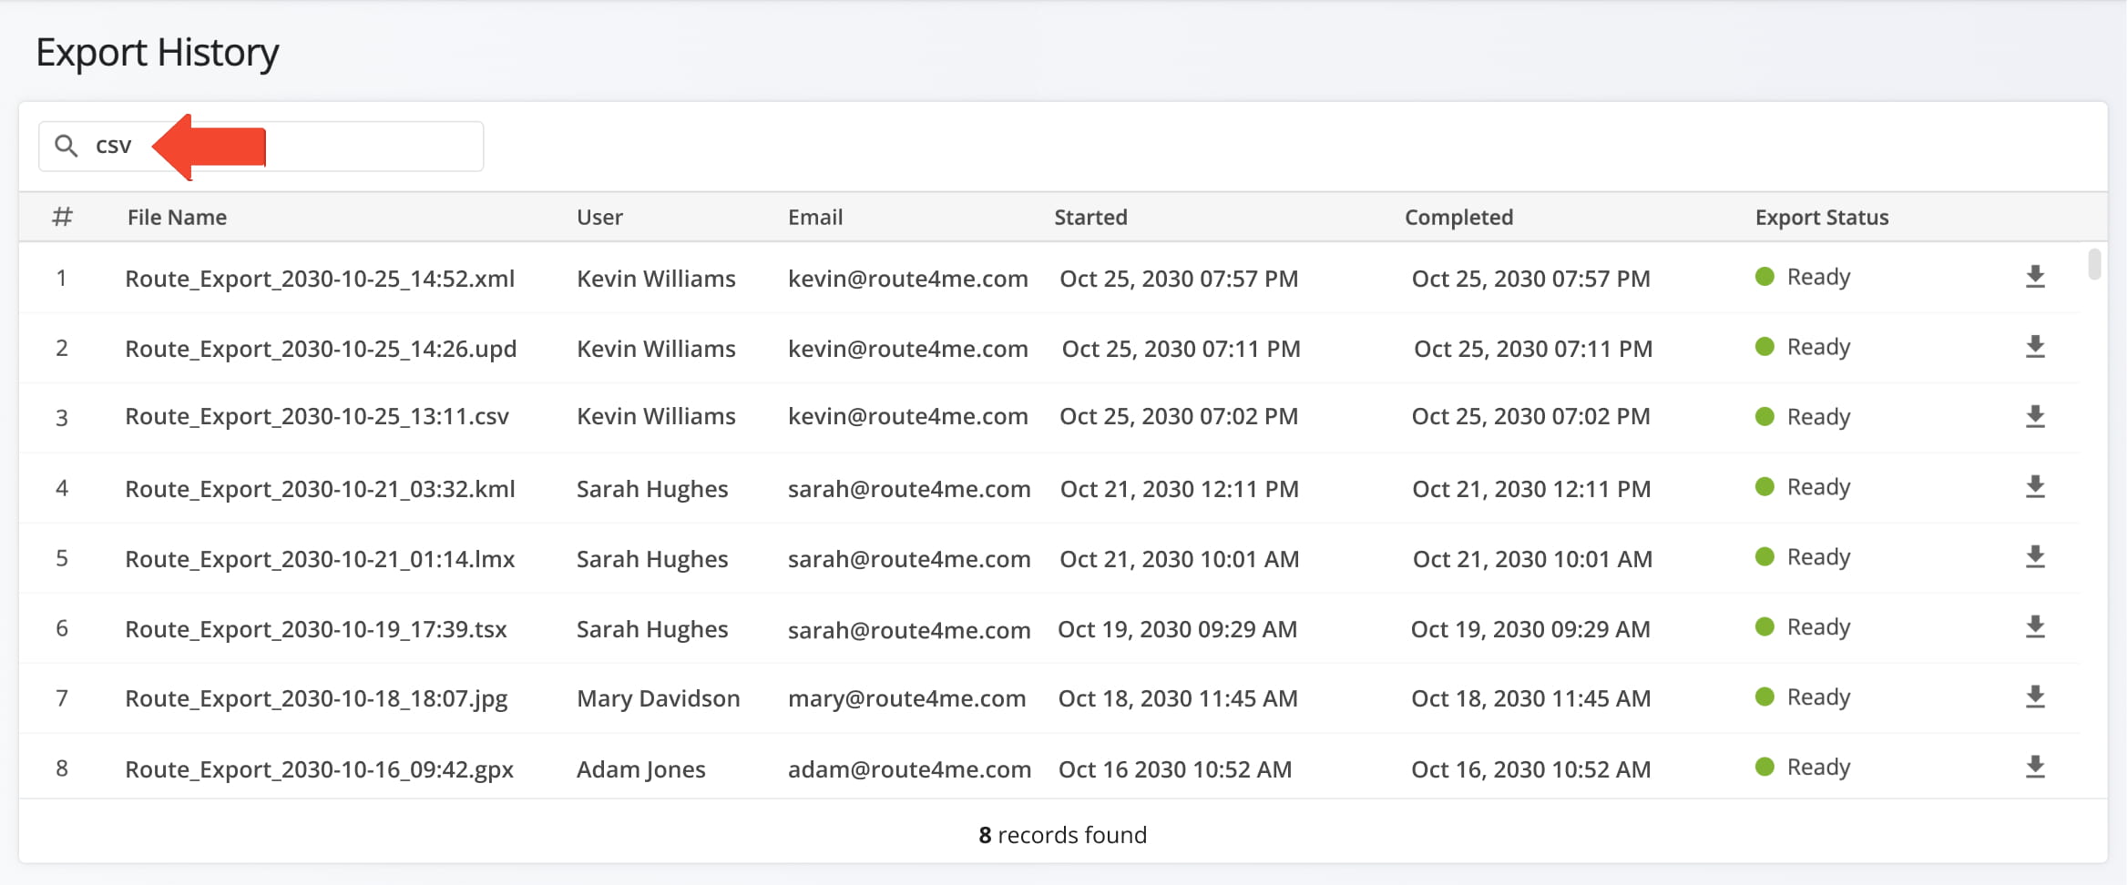Download the Route_Export 18:07.jpg file
This screenshot has height=885, width=2128.
pyautogui.click(x=2035, y=698)
